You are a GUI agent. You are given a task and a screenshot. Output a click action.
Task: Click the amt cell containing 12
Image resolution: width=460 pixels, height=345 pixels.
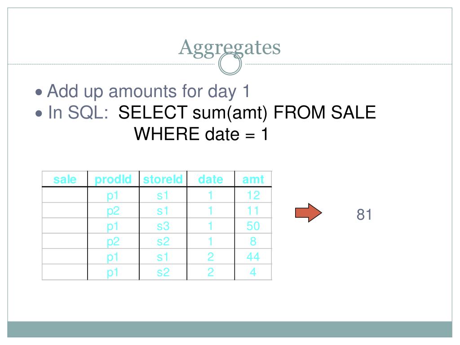coord(253,195)
